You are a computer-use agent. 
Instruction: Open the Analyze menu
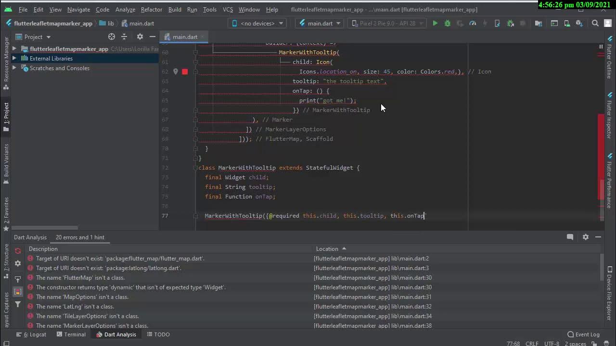125,9
